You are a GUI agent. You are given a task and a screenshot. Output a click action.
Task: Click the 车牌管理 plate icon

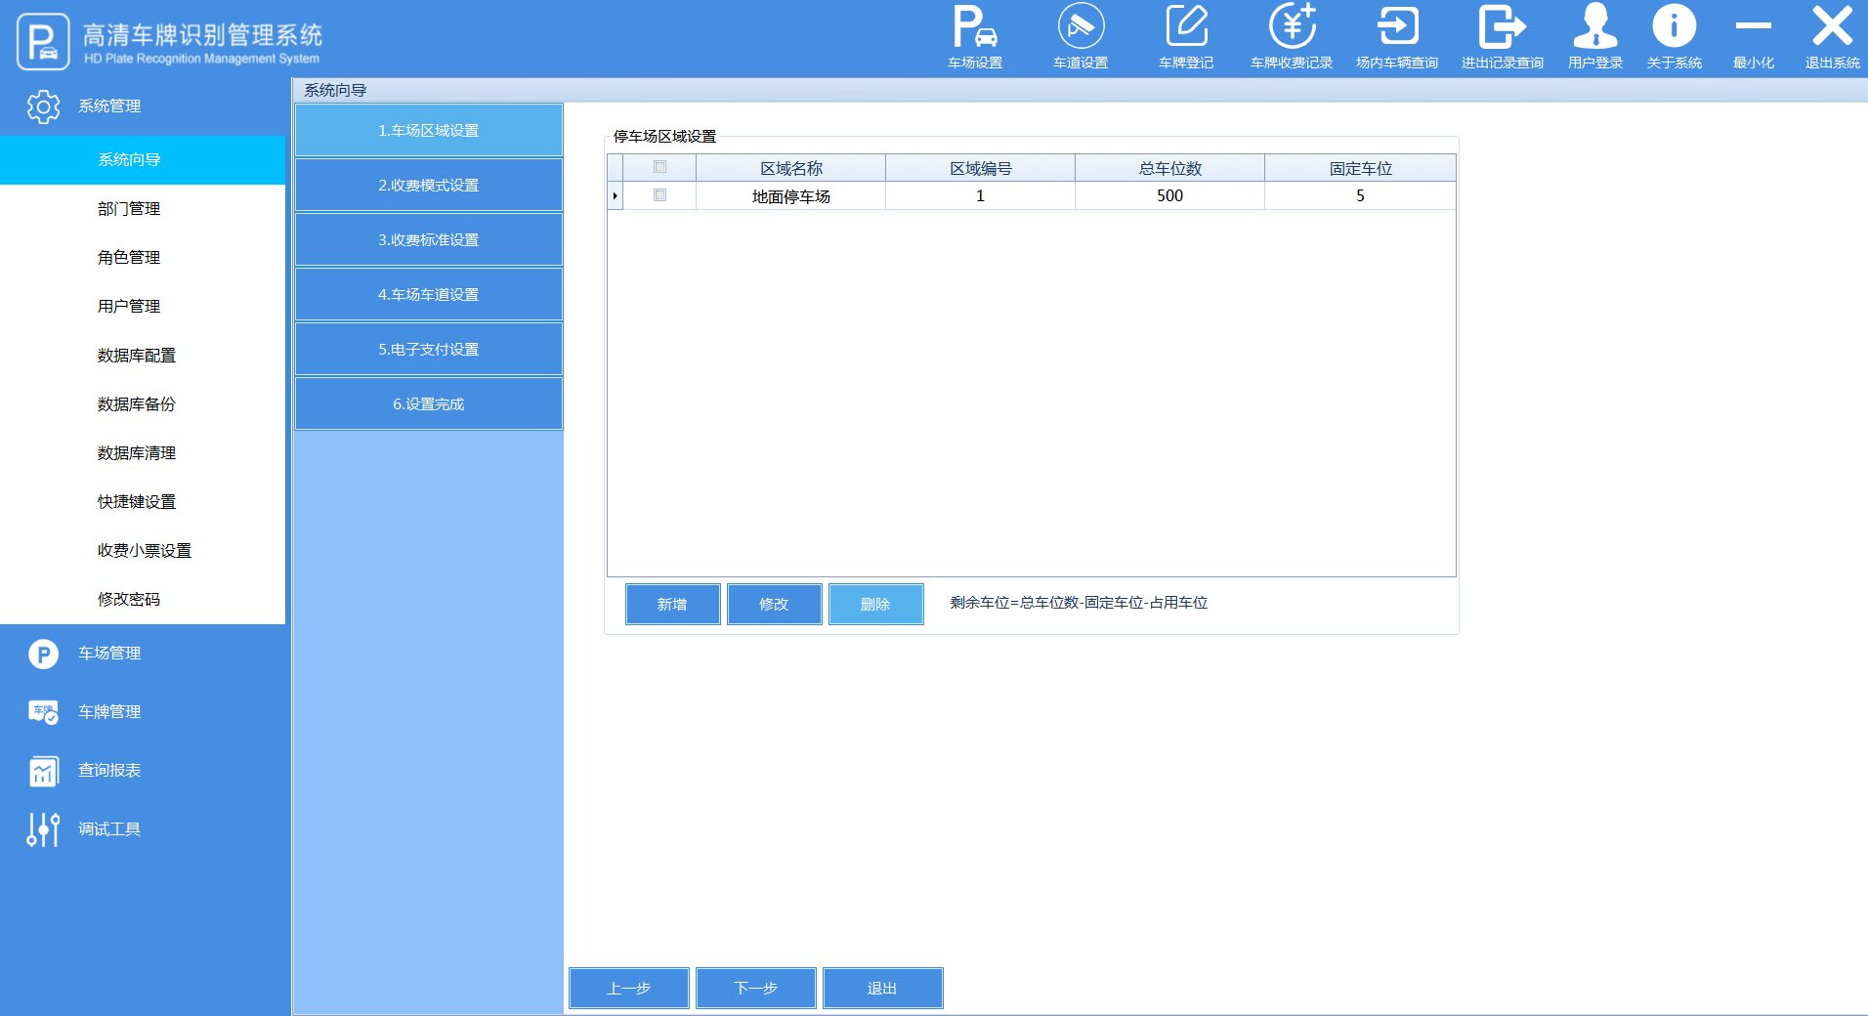tap(43, 712)
